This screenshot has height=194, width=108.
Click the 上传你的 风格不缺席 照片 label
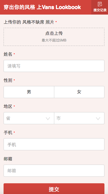(x=29, y=22)
